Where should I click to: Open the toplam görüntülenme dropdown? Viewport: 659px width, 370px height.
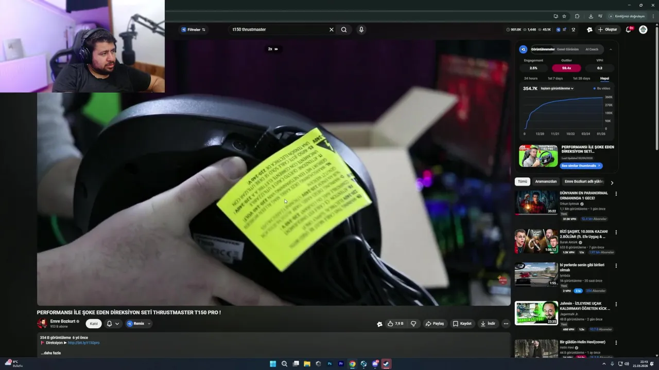(x=557, y=88)
